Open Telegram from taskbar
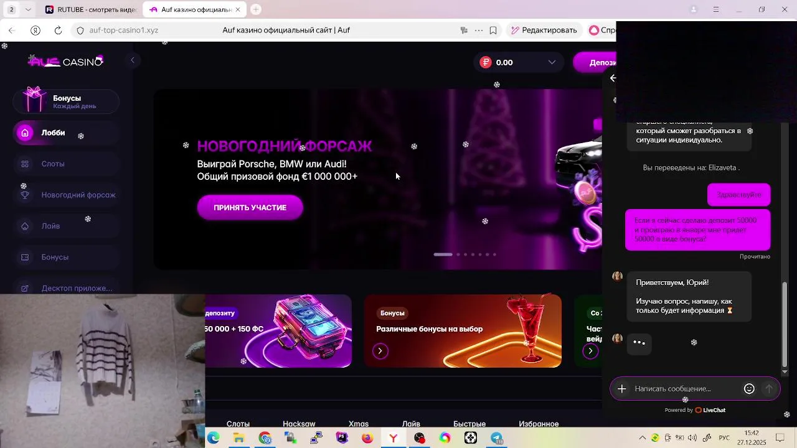The height and width of the screenshot is (448, 797). click(497, 438)
